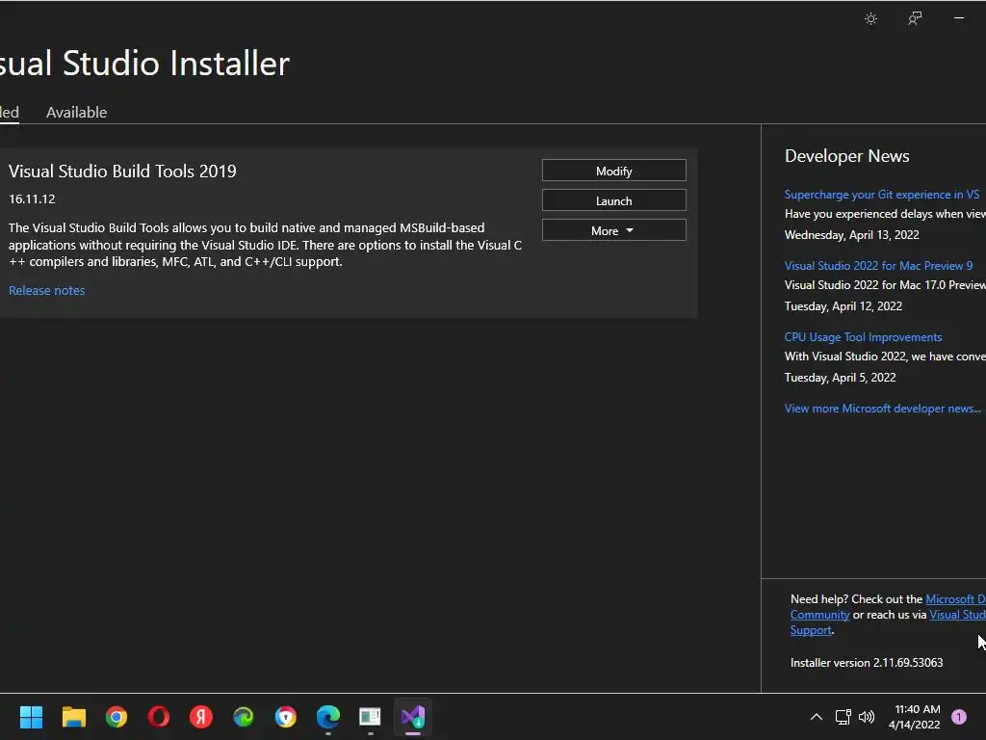The height and width of the screenshot is (740, 986).
Task: Launch Google Chrome from the taskbar
Action: tap(117, 717)
